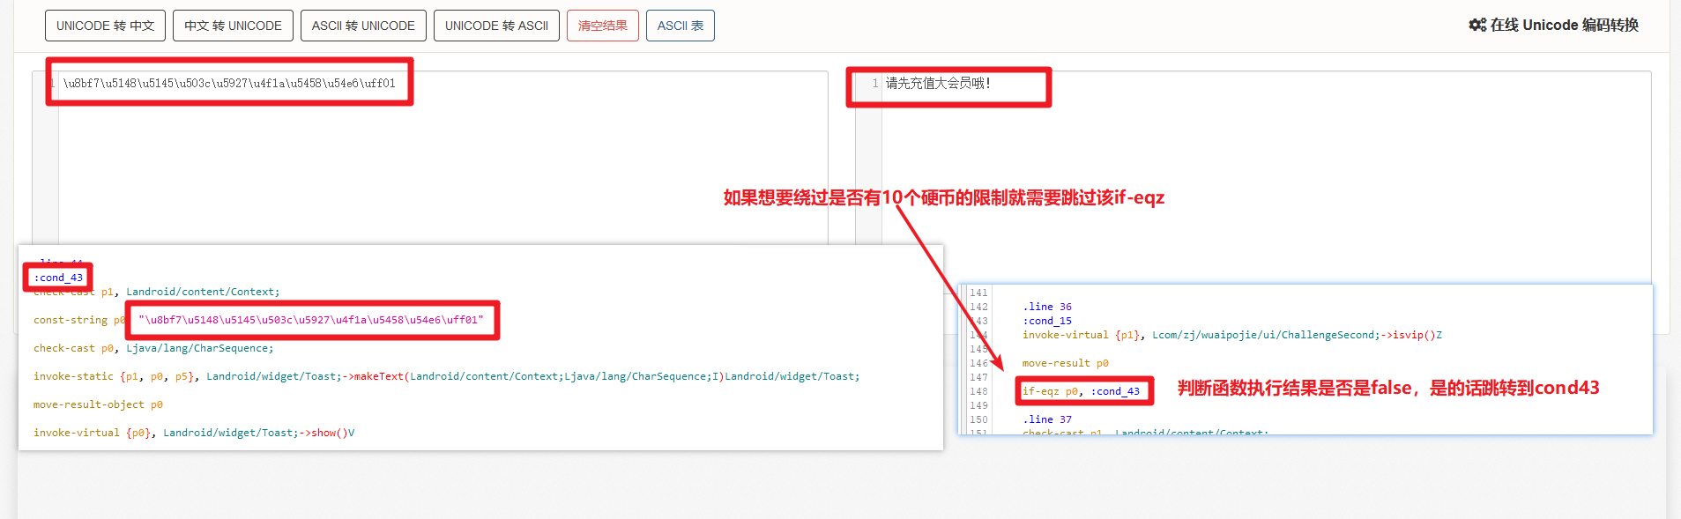1681x519 pixels.
Task: Click line number 148 in code gutter
Action: click(978, 391)
